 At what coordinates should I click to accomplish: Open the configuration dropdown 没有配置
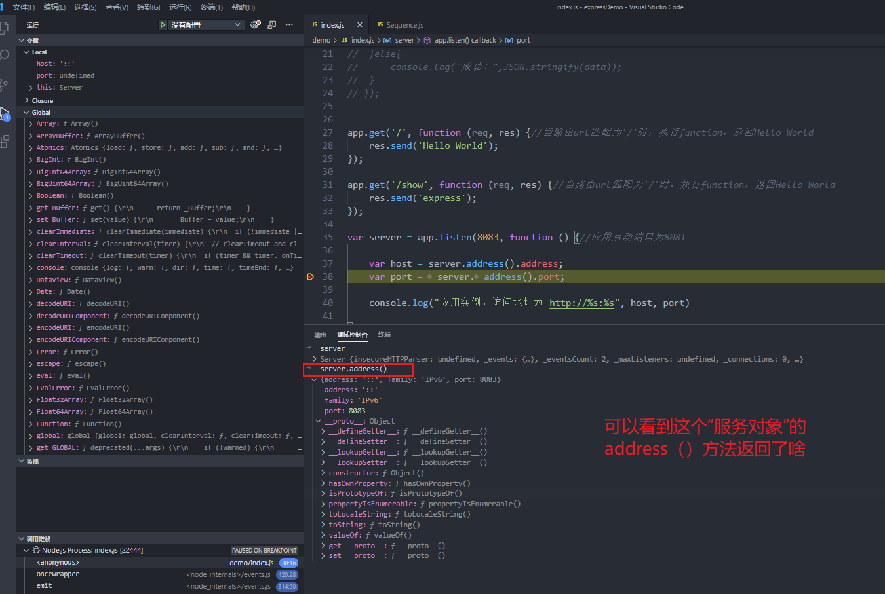pos(206,25)
